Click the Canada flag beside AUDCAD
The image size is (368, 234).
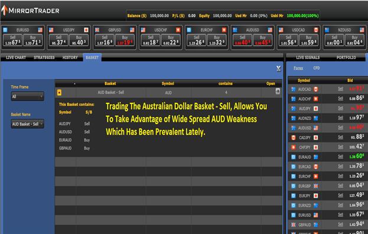click(316, 89)
